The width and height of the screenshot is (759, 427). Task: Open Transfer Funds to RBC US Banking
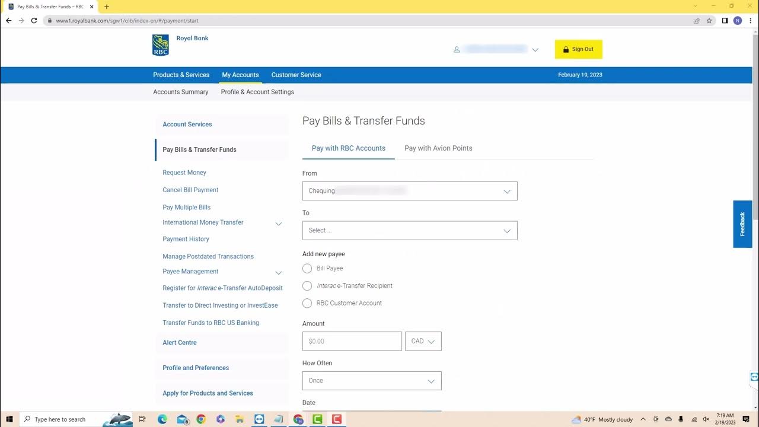[211, 323]
